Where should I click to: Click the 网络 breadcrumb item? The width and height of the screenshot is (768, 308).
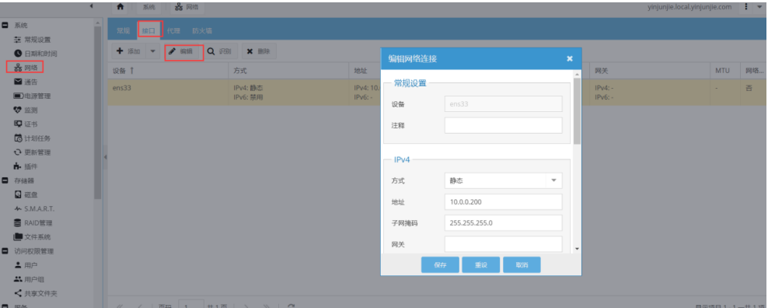pos(187,7)
